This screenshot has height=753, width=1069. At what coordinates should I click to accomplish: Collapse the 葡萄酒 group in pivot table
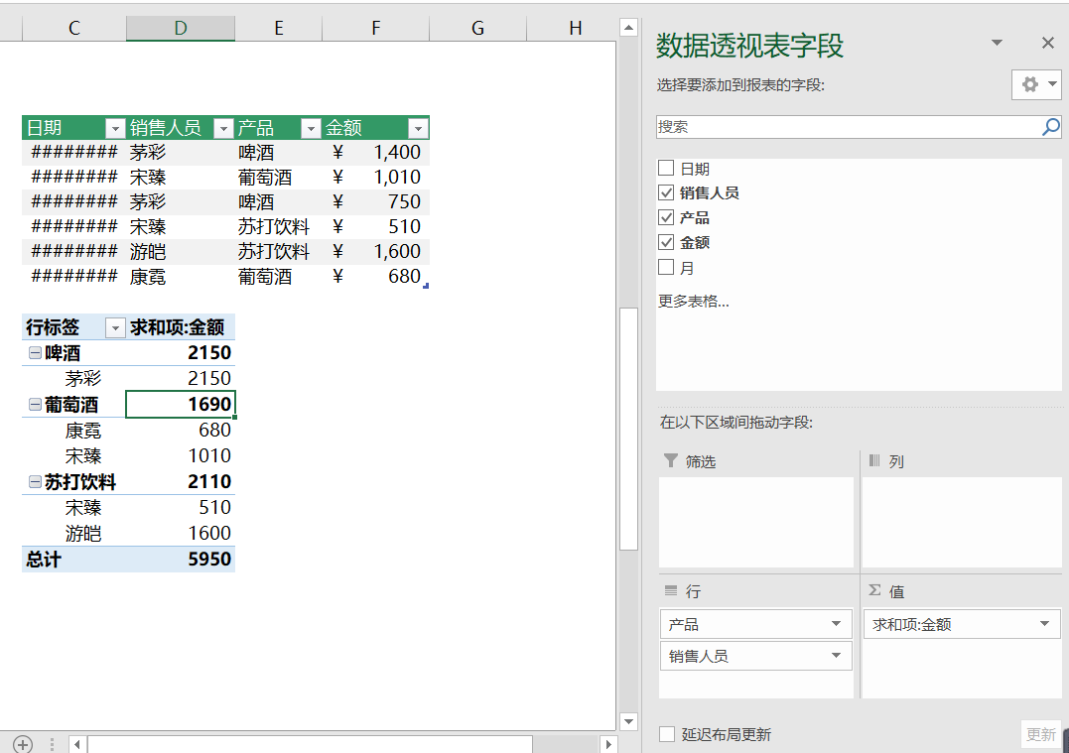coord(35,405)
